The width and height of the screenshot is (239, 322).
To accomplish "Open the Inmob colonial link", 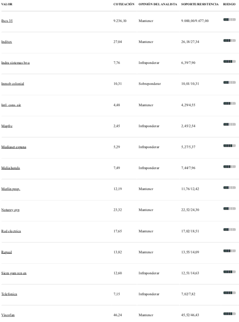I will (13, 83).
